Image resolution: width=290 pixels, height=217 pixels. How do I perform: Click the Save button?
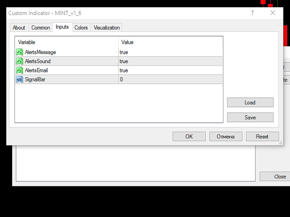pos(250,118)
